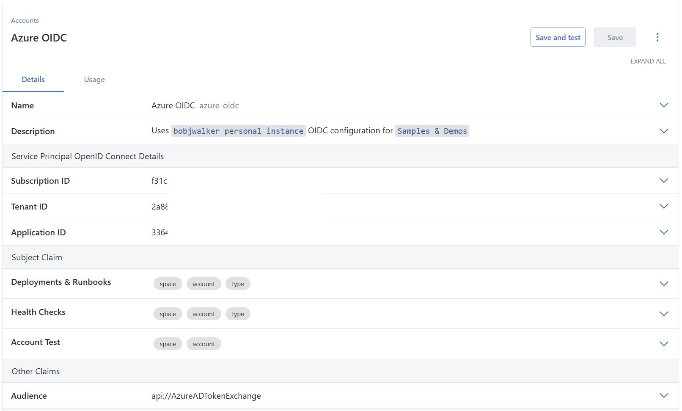This screenshot has width=682, height=411.
Task: Select the Details tab
Action: [33, 80]
